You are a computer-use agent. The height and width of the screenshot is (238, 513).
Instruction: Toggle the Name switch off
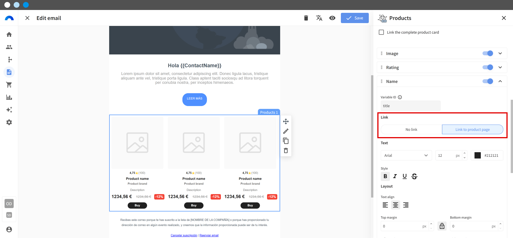tap(488, 81)
